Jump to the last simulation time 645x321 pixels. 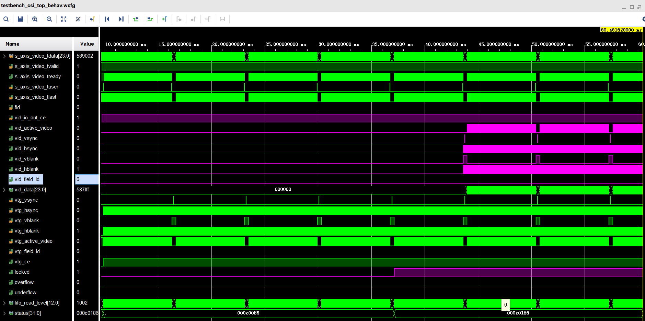[121, 19]
